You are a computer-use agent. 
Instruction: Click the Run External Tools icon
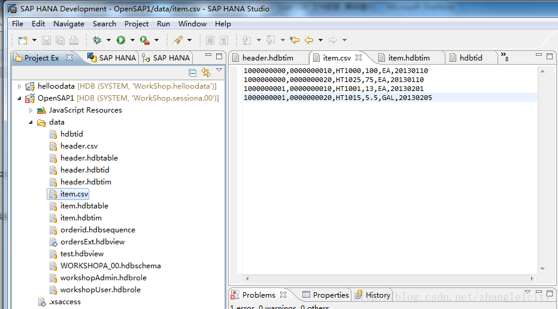point(144,40)
